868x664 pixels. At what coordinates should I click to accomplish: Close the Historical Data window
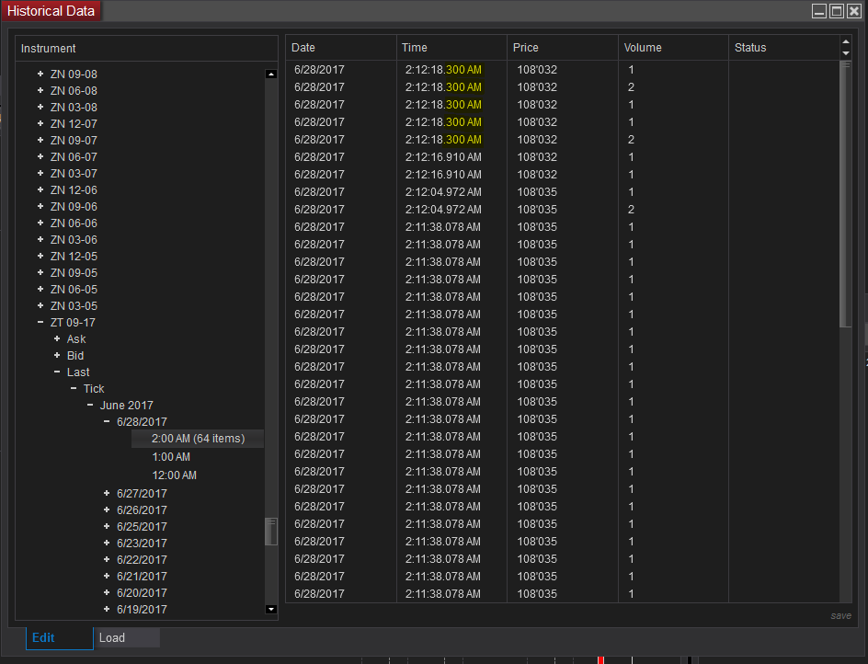coord(854,11)
